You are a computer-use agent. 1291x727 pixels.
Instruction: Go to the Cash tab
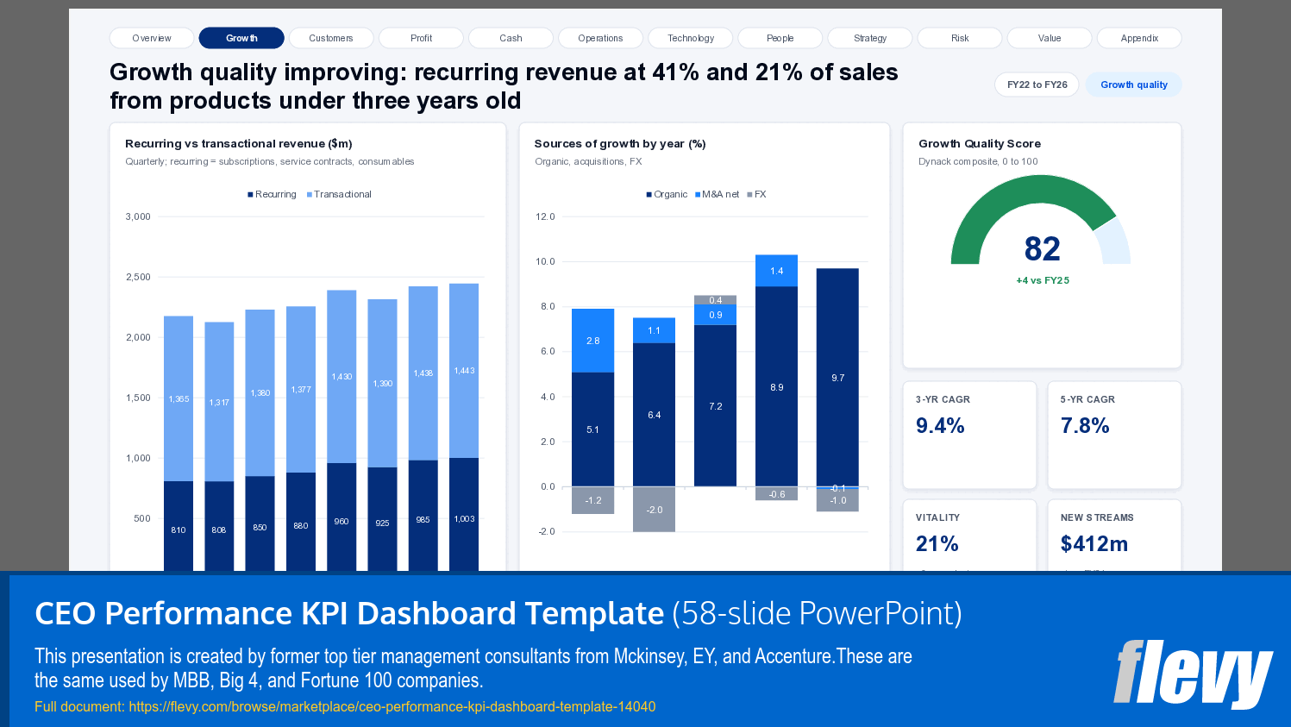[511, 38]
